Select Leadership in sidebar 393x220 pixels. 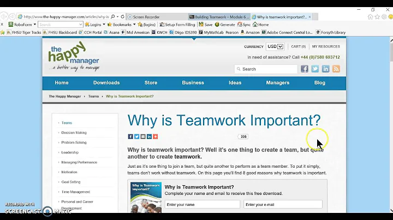[70, 152]
